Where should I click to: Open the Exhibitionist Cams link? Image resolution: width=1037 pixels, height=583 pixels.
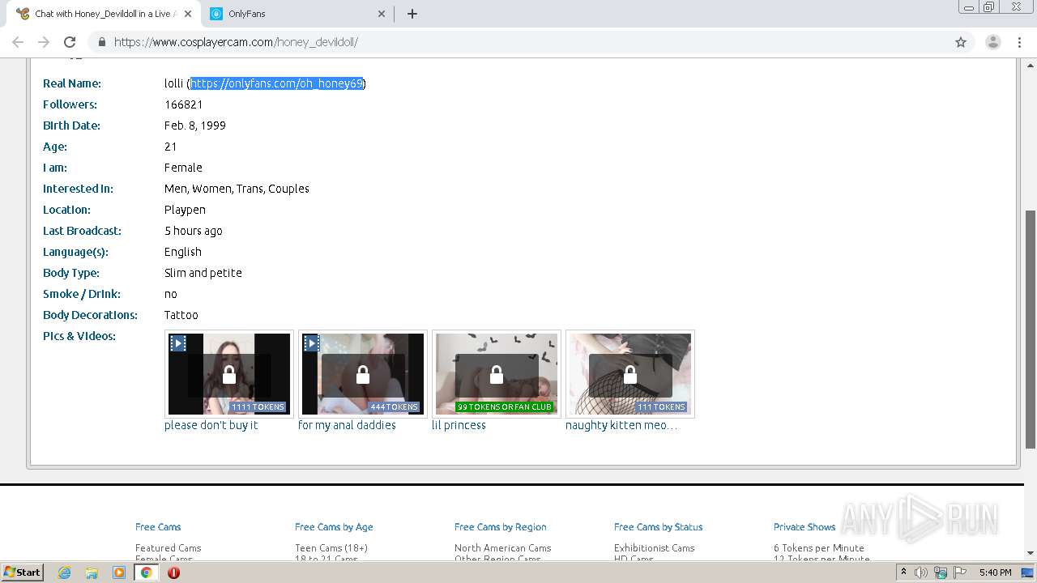click(x=654, y=548)
